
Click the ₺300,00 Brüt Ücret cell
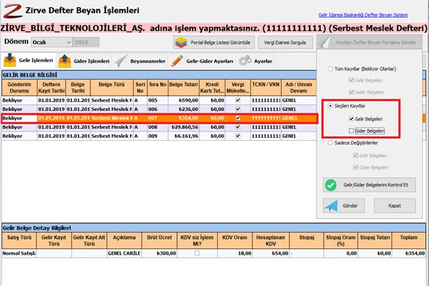pos(159,253)
